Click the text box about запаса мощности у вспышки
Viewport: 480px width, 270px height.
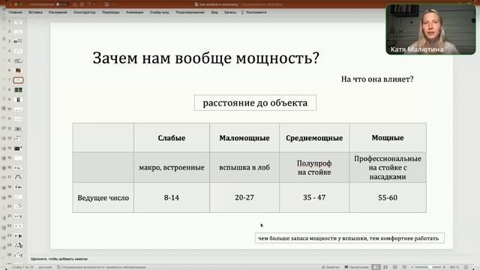coord(349,238)
